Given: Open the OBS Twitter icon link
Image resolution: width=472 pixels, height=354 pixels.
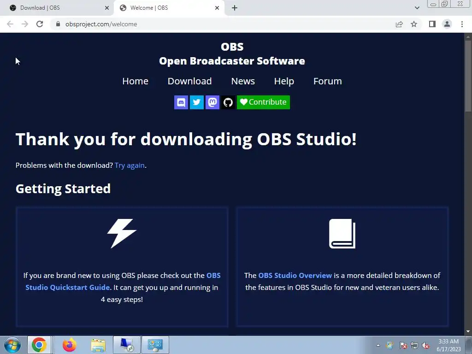Looking at the screenshot, I should (196, 102).
